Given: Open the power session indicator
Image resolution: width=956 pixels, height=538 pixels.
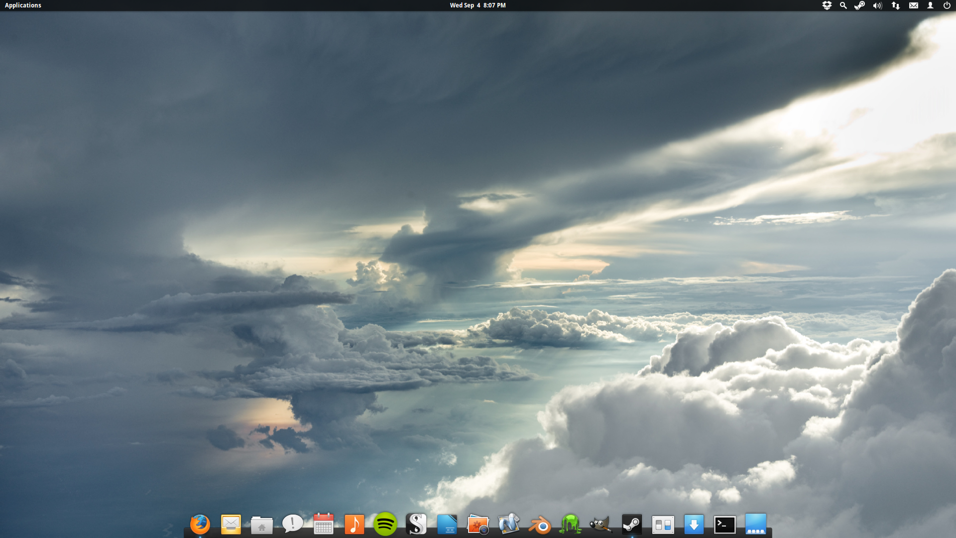Looking at the screenshot, I should (x=947, y=5).
